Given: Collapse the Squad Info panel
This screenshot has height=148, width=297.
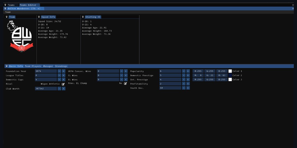Looking at the screenshot, I should pos(39,17).
